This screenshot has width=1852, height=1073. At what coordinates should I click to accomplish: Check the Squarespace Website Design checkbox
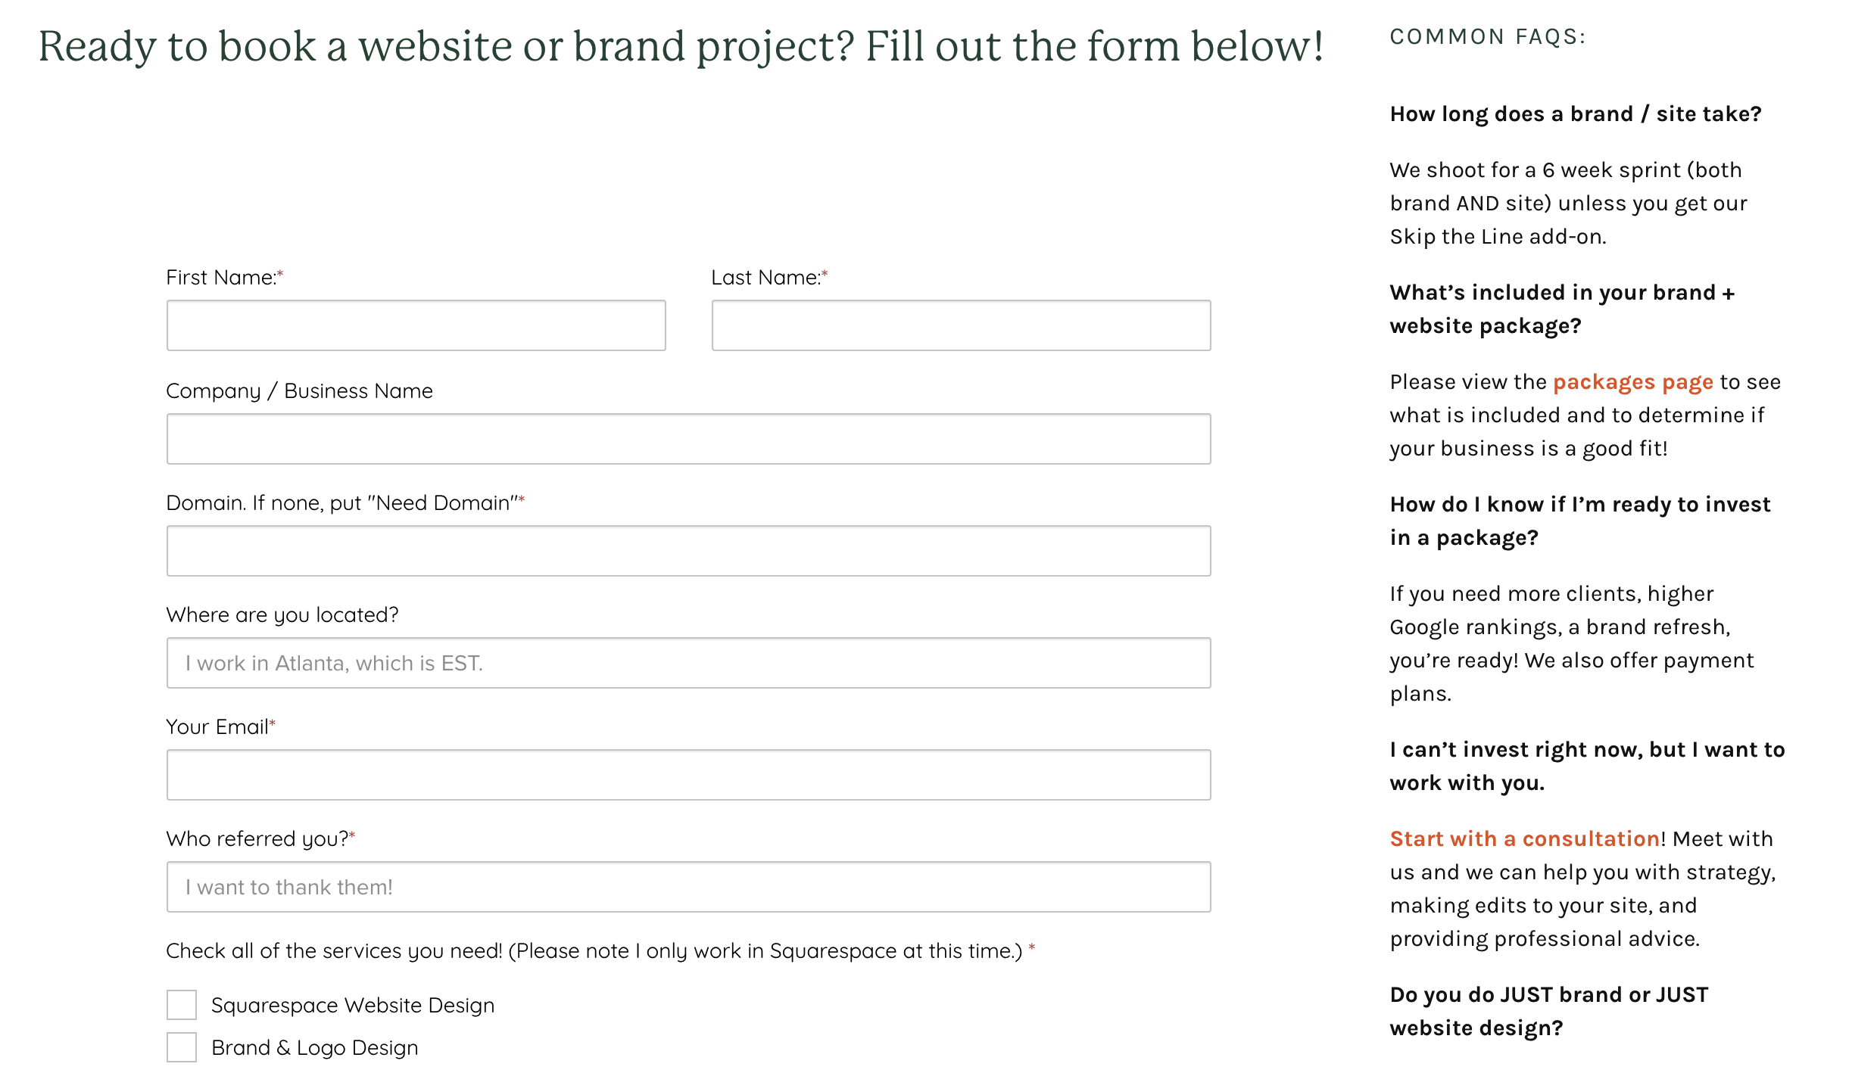[x=182, y=1005]
